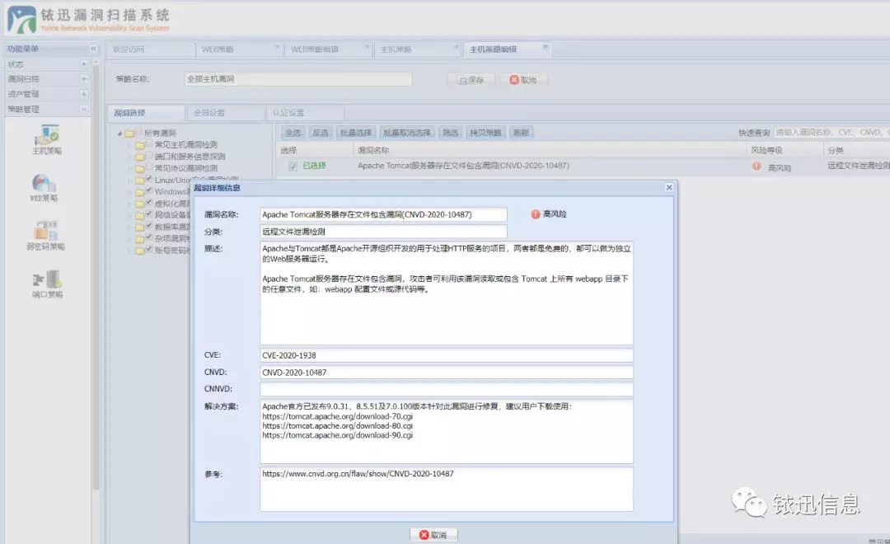Click 取消 button at dialog bottom

pos(433,535)
